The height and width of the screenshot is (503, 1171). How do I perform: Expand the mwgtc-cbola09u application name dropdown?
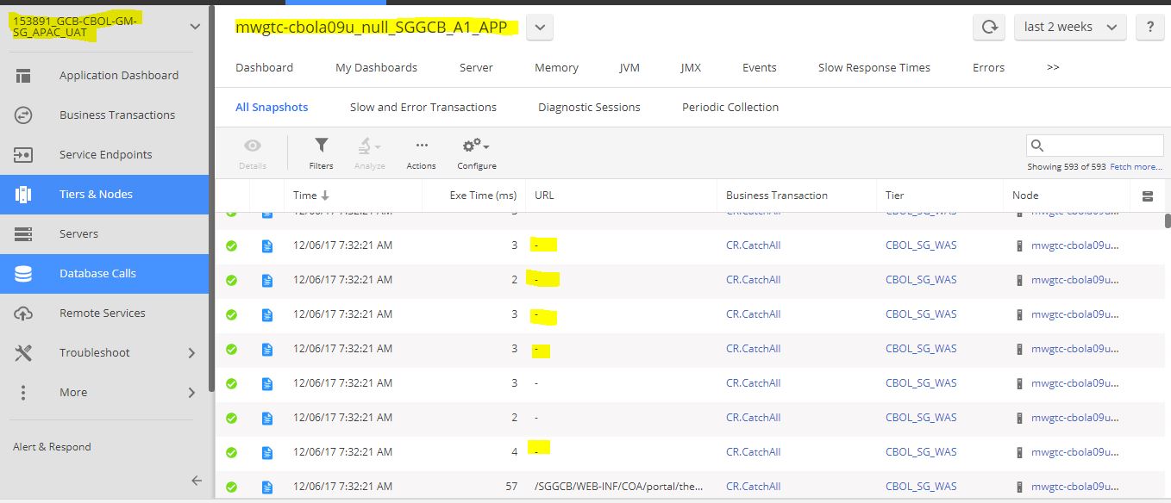[x=539, y=27]
